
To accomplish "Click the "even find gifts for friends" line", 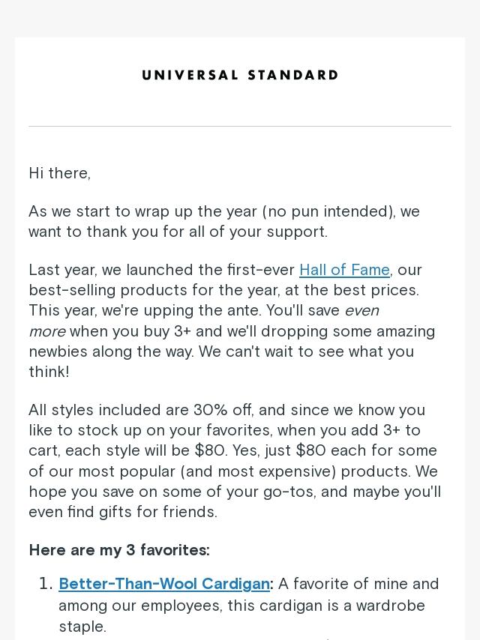I will pyautogui.click(x=123, y=511).
